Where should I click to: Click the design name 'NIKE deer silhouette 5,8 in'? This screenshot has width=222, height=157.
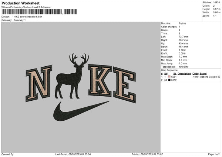(28, 17)
